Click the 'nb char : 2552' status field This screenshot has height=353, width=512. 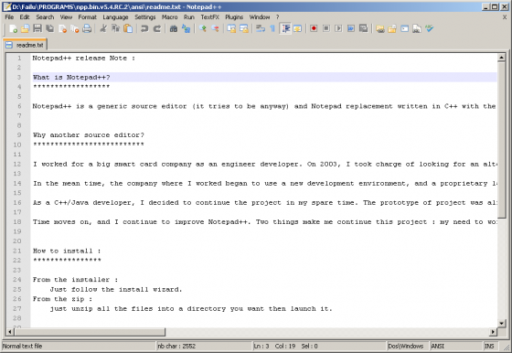click(204, 346)
